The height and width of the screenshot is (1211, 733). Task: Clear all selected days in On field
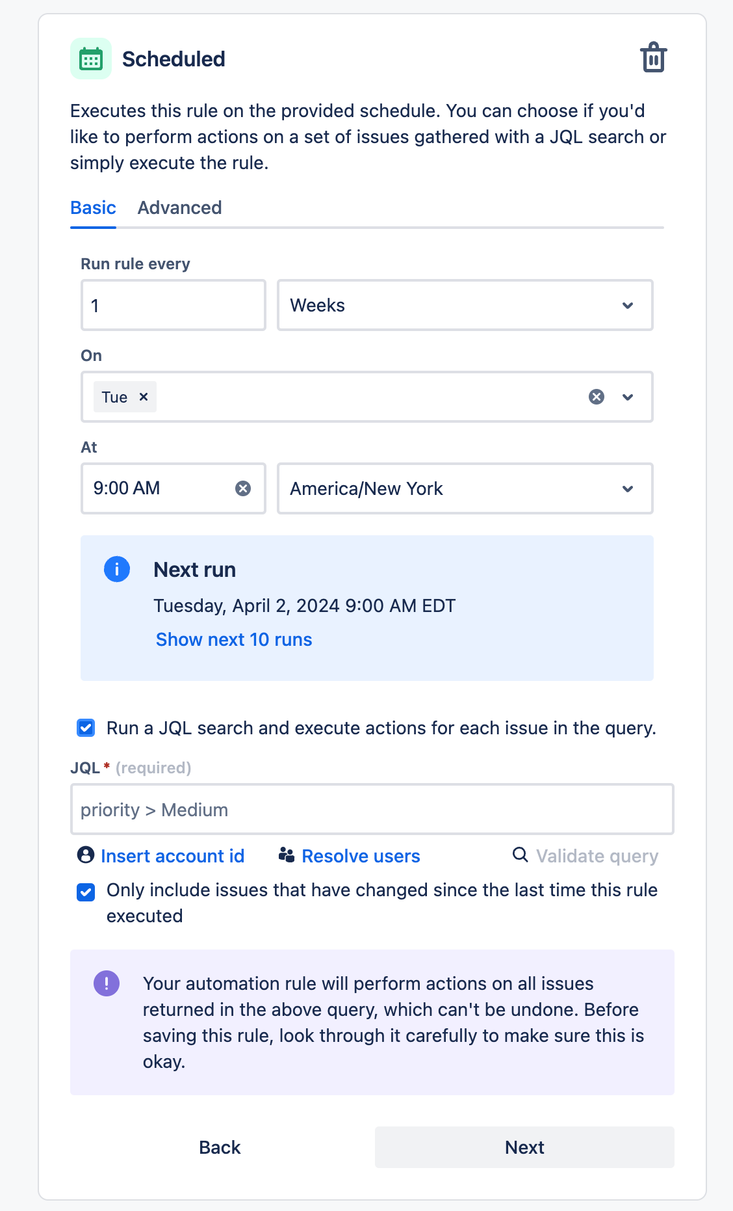[x=597, y=397]
